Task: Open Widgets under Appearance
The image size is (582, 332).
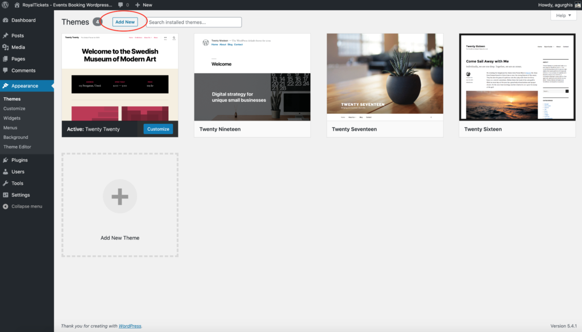Action: pyautogui.click(x=12, y=118)
